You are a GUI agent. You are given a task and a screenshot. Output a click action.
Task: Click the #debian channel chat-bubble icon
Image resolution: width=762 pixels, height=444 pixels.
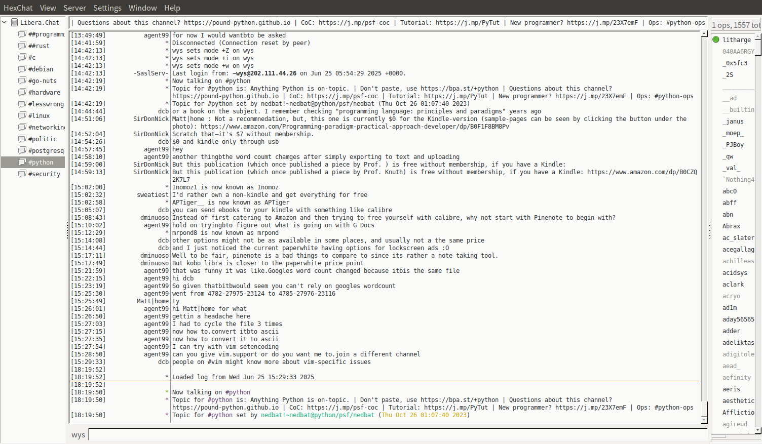[x=22, y=69]
